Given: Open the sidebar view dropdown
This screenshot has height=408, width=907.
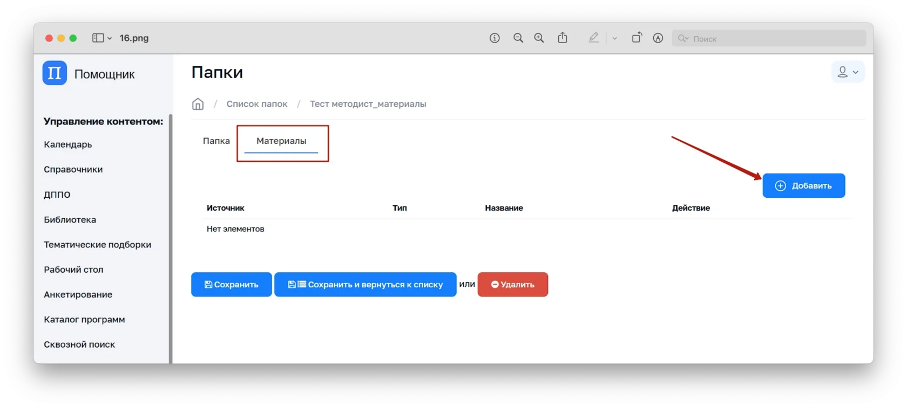Looking at the screenshot, I should pos(101,38).
